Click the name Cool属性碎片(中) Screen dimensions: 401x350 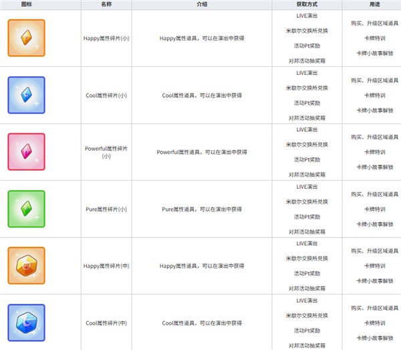106,323
